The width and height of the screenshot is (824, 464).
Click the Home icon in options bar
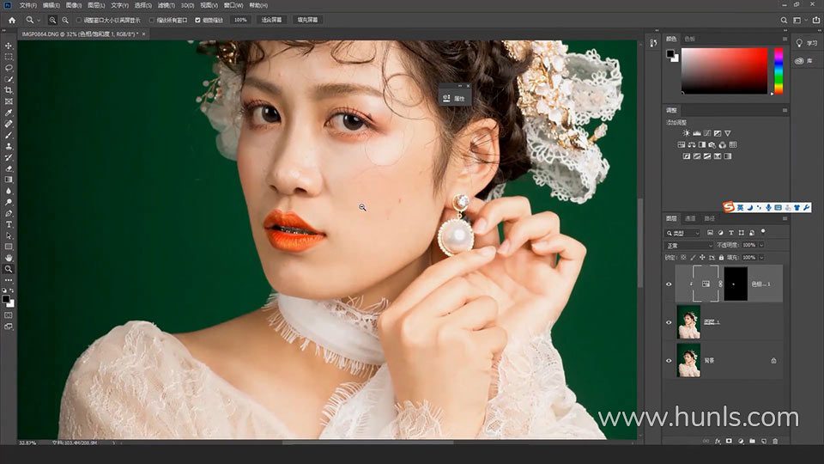(11, 20)
